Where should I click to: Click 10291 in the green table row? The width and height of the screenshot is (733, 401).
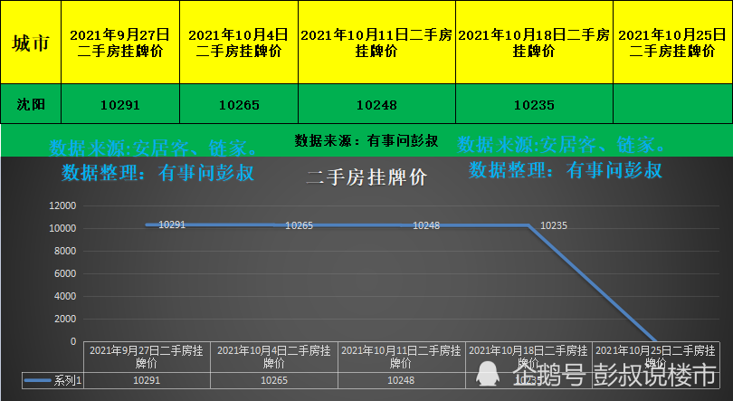[120, 105]
